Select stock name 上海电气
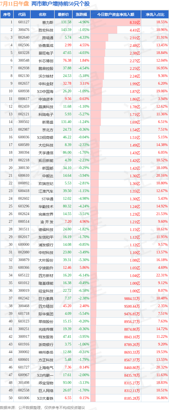 [46, 368]
